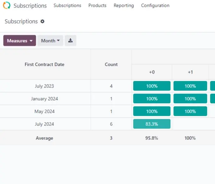
Task: Open the Products menu
Action: pyautogui.click(x=97, y=6)
